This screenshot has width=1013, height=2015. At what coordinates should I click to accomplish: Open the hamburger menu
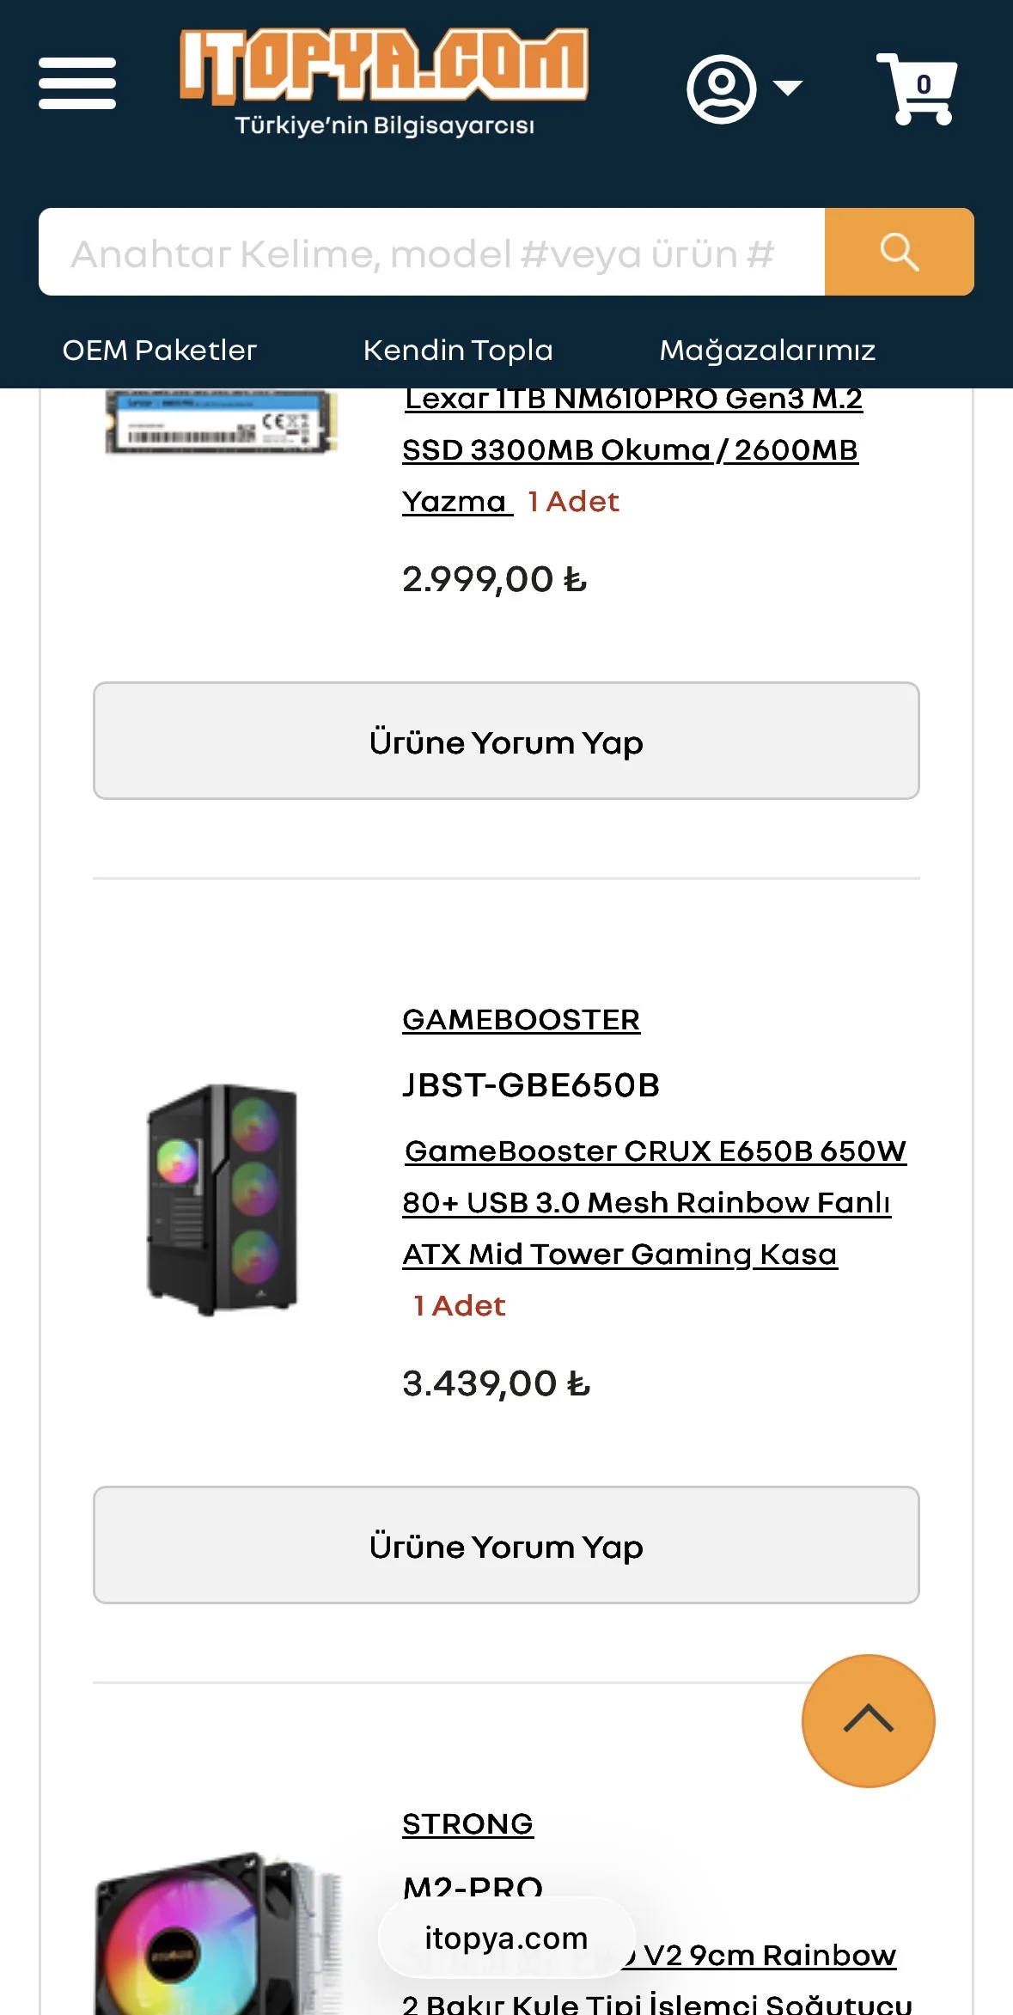tap(77, 83)
